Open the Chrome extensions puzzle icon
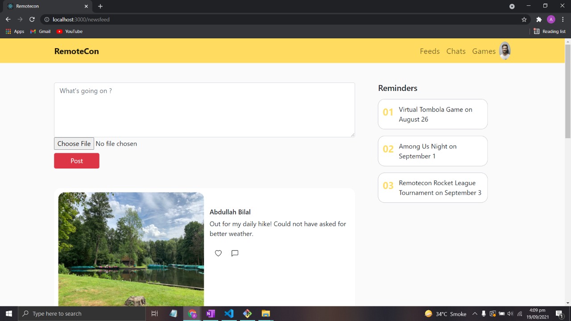Image resolution: width=571 pixels, height=321 pixels. [x=539, y=20]
